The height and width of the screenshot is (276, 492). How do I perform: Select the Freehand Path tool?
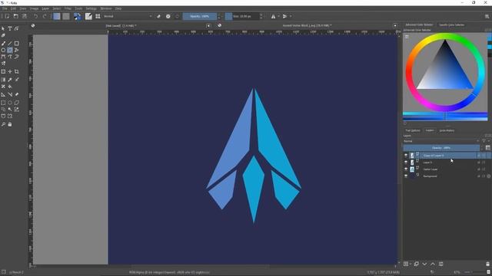click(x=10, y=57)
